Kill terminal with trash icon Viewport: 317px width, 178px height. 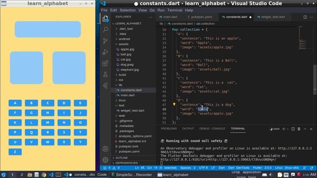coord(299,129)
